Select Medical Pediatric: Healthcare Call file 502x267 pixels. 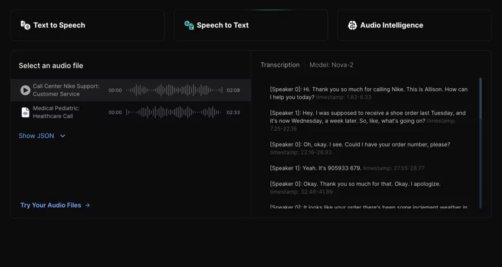point(130,112)
